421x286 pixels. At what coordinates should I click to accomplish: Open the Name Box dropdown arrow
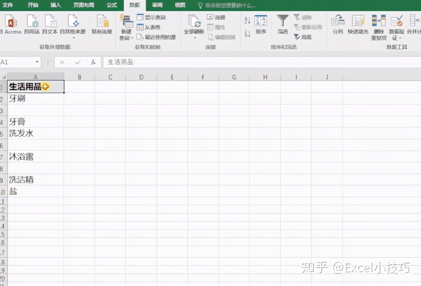pos(36,62)
